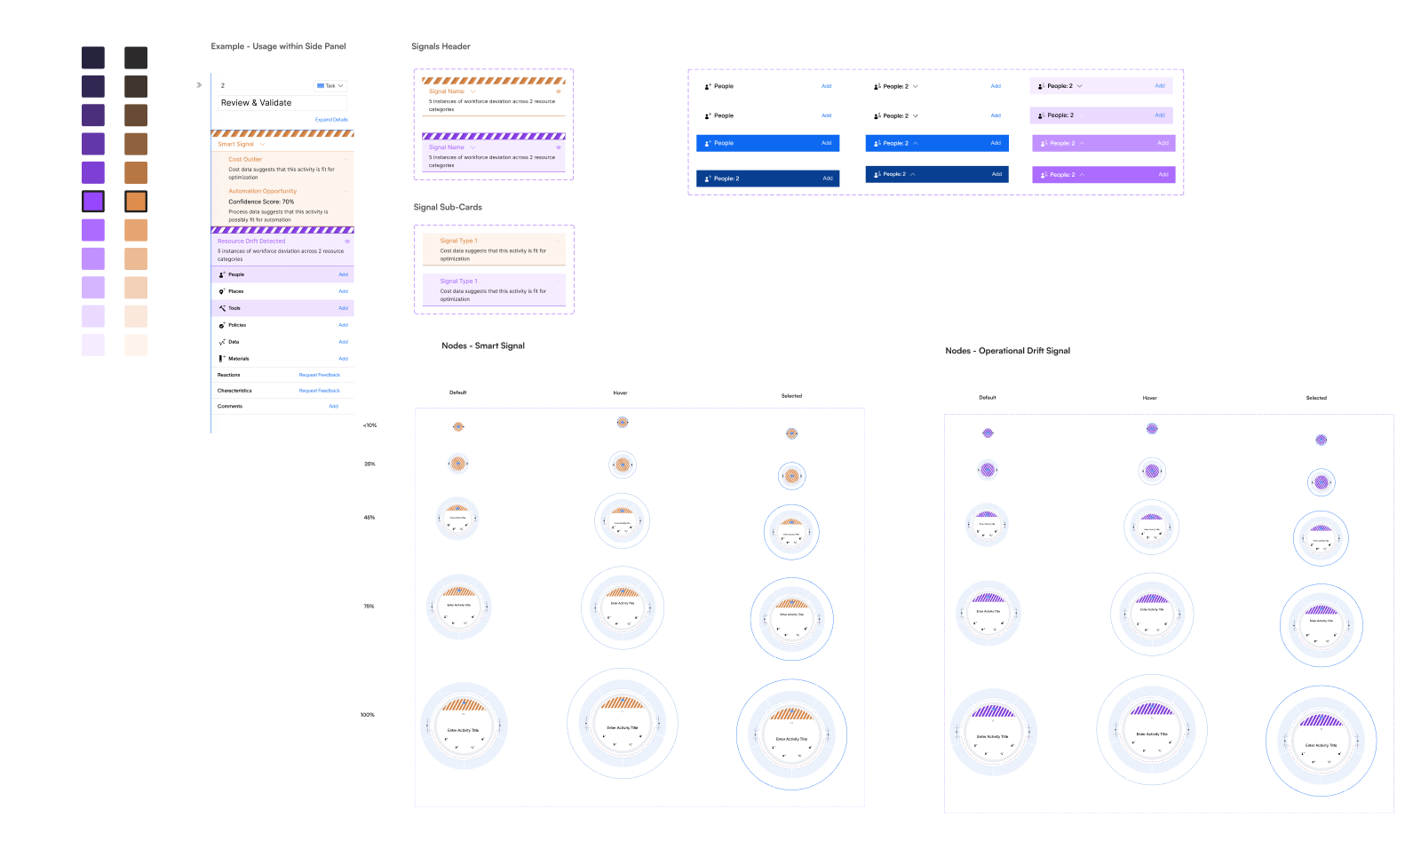
Task: Click Add link on Policies row
Action: (343, 325)
